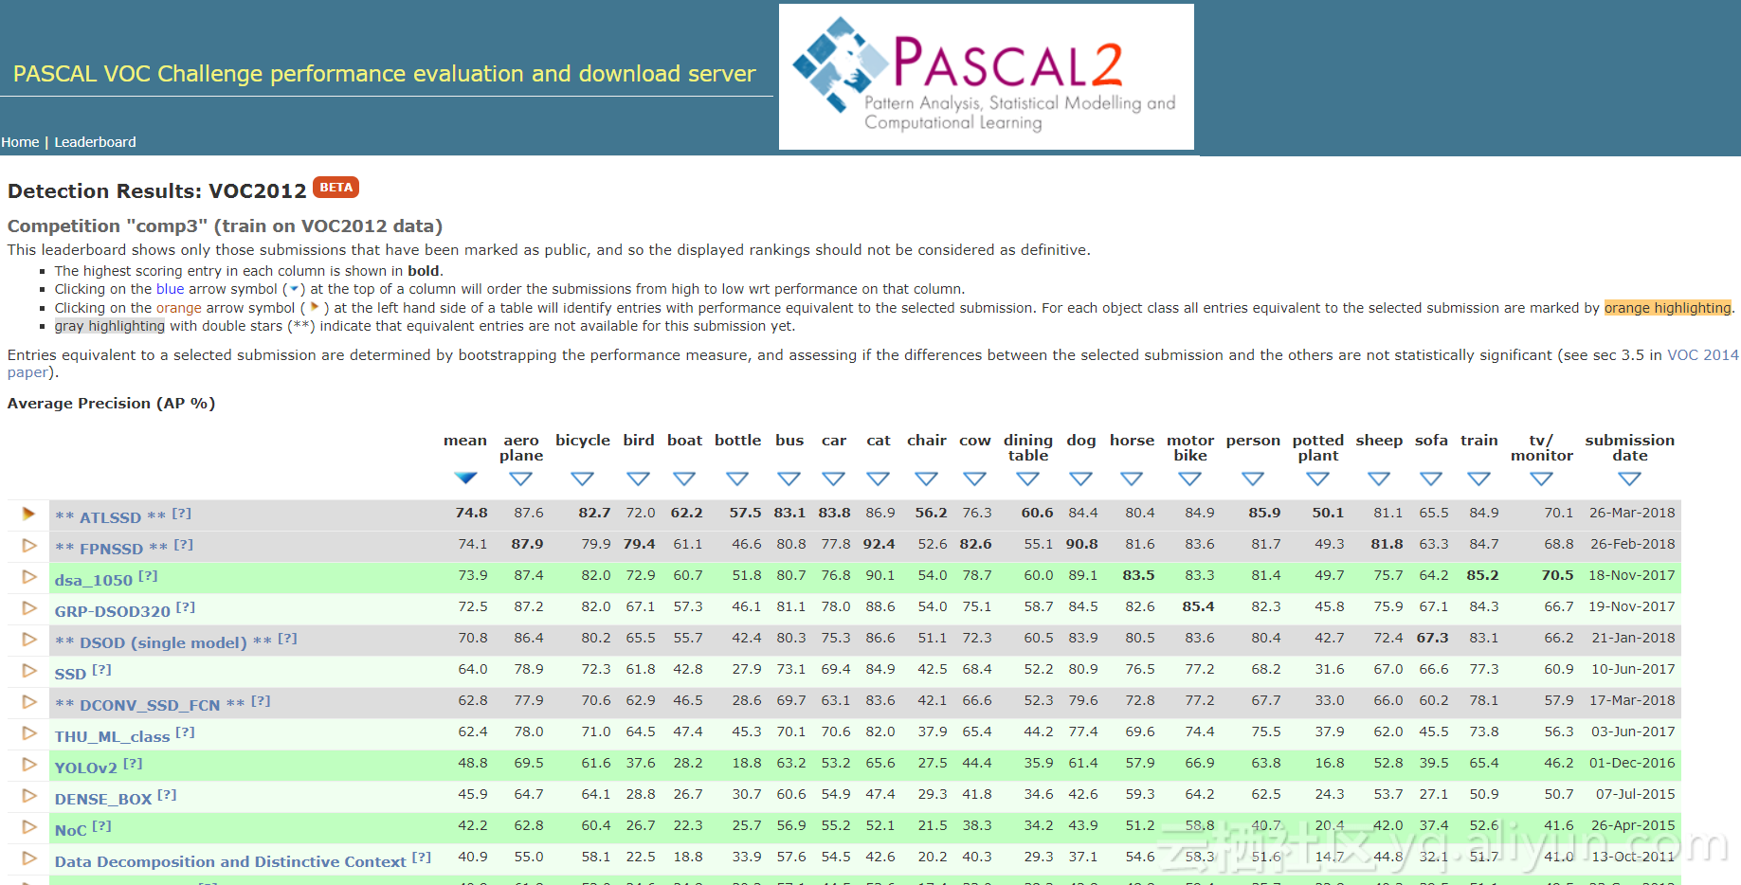Open YOLOv2 submission details
This screenshot has height=885, width=1741.
click(85, 768)
